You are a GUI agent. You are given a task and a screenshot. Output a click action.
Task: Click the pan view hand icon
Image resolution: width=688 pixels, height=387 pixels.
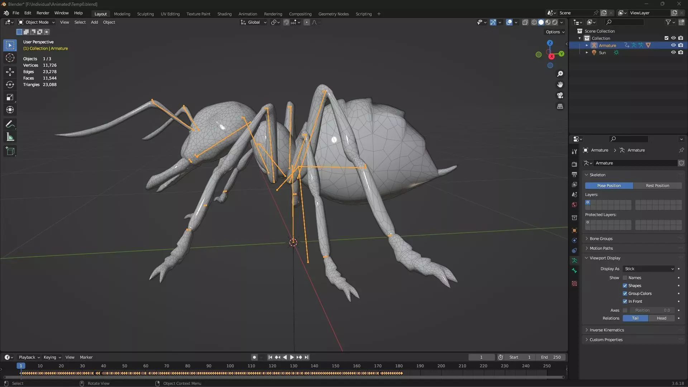(x=560, y=85)
